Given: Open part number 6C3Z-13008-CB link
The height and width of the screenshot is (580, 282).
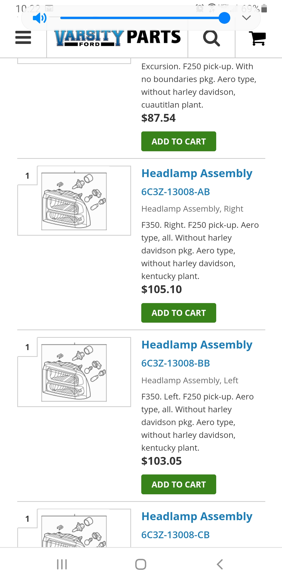Looking at the screenshot, I should (175, 535).
